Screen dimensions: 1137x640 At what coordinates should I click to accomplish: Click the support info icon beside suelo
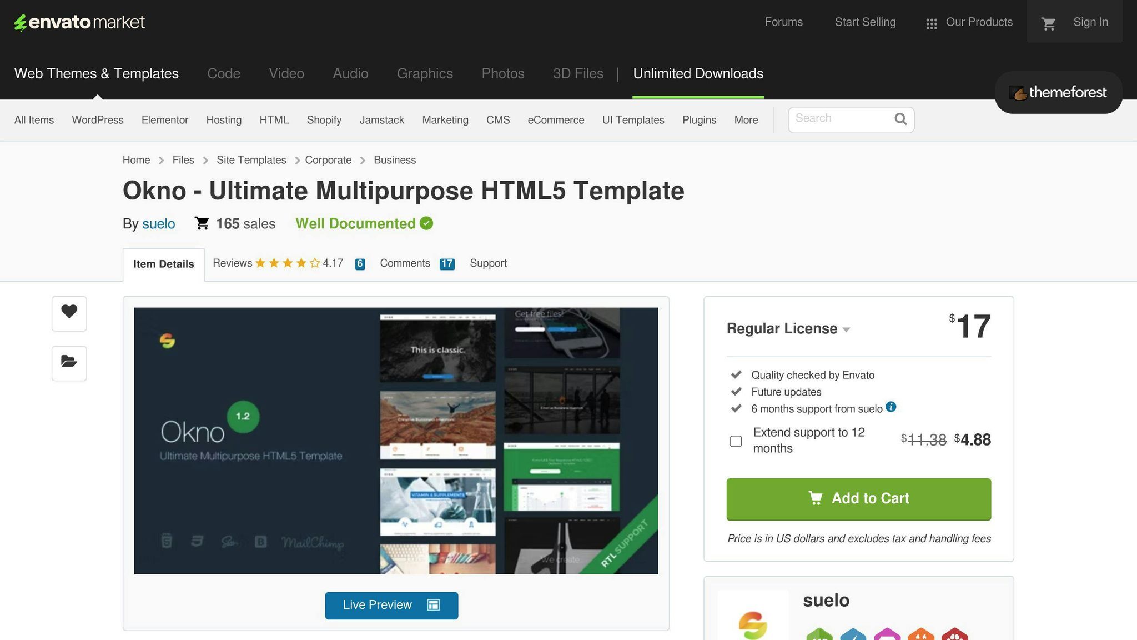point(891,407)
